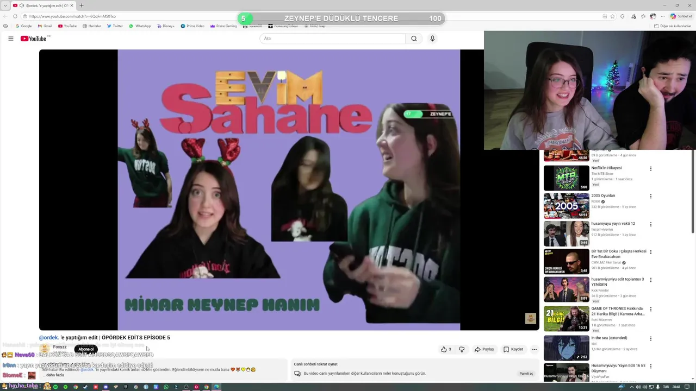Viewport: 696px width, 391px height.
Task: Click the search magnifier button
Action: (414, 39)
